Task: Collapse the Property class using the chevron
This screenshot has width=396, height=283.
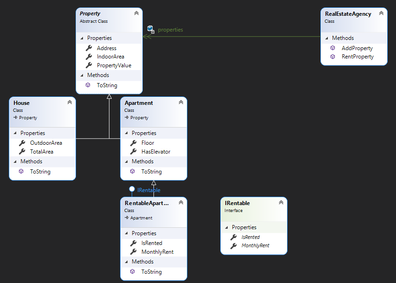Action: point(136,13)
